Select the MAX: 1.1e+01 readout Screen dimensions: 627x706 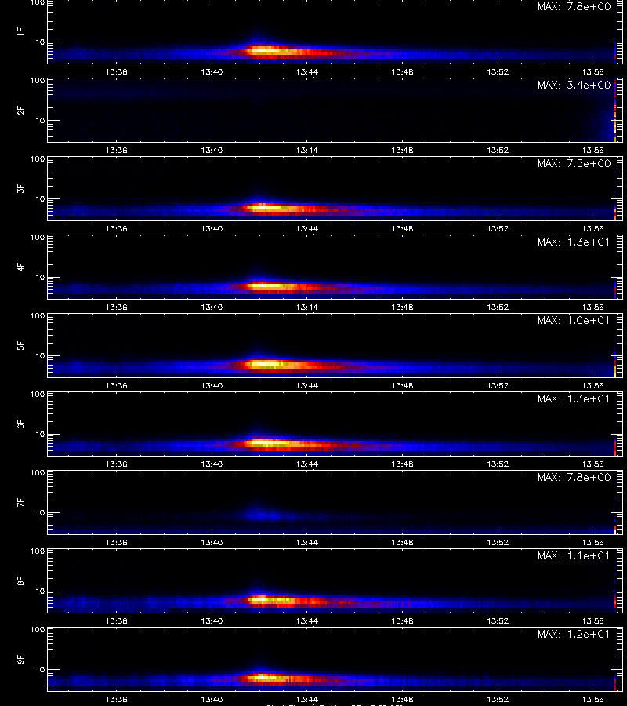574,555
